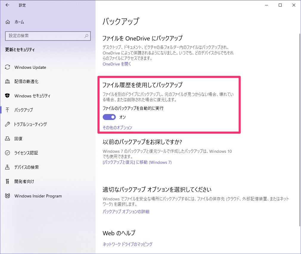Click the Windows Update refresh icon

click(7, 67)
